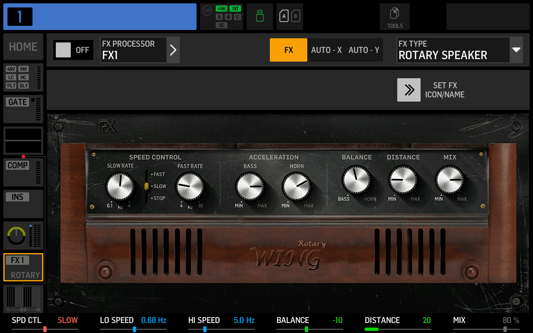
Task: Select the SD card A/B icon
Action: 290,17
